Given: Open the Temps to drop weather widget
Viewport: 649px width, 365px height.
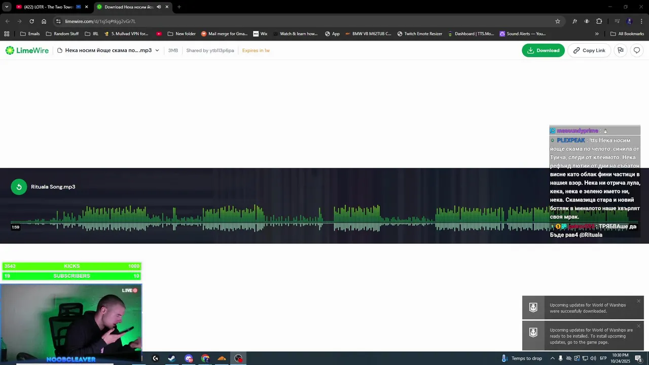Looking at the screenshot, I should click(x=522, y=358).
